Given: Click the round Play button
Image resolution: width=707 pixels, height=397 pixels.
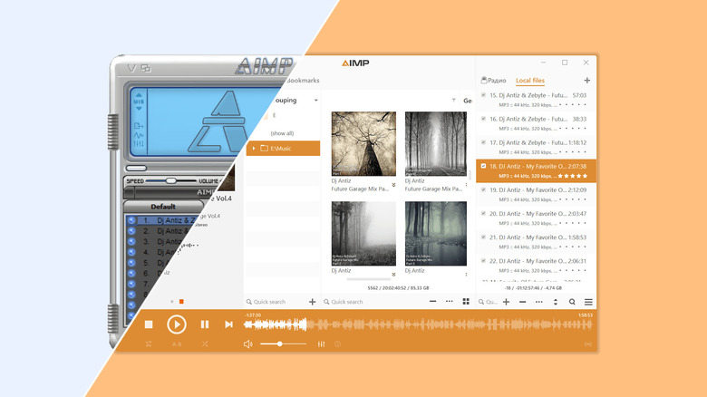Looking at the screenshot, I should (x=177, y=324).
